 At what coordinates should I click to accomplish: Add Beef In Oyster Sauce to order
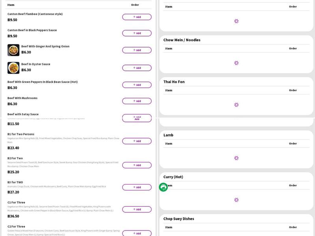[x=137, y=68]
